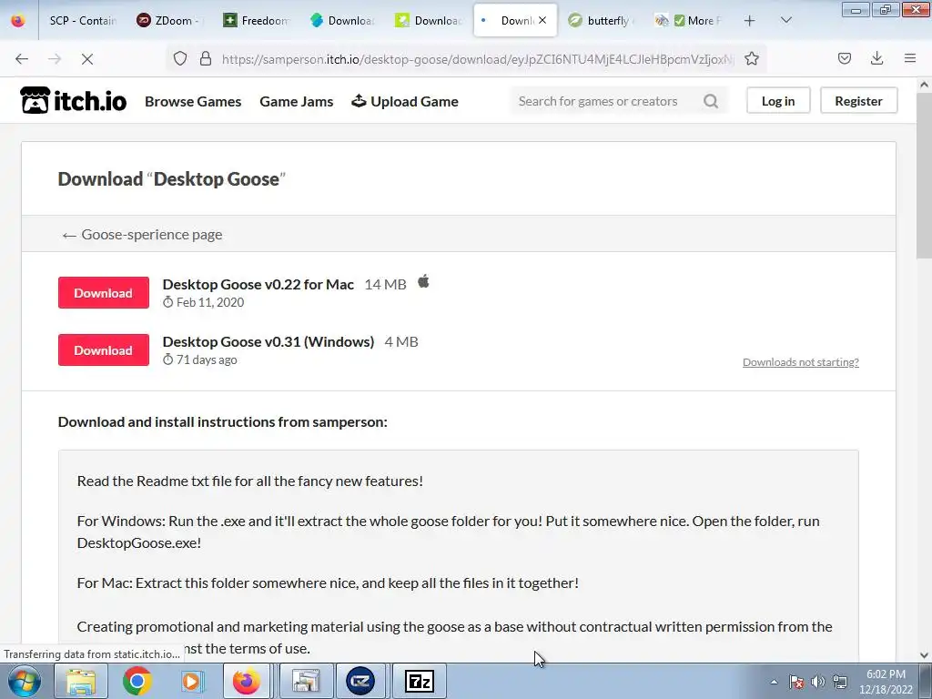Click Downloads not starting? link
932x699 pixels.
(x=800, y=362)
